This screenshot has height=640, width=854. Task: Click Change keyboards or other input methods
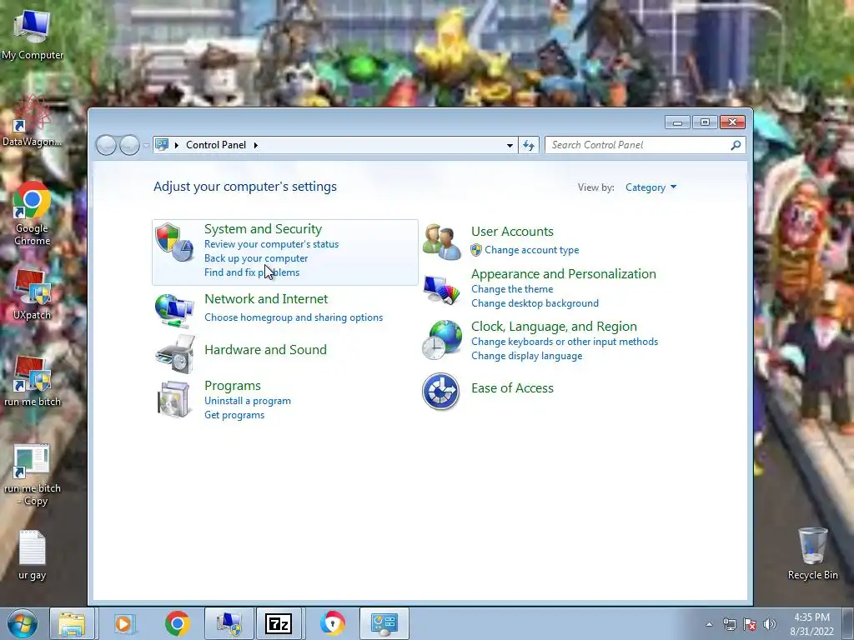pyautogui.click(x=565, y=341)
